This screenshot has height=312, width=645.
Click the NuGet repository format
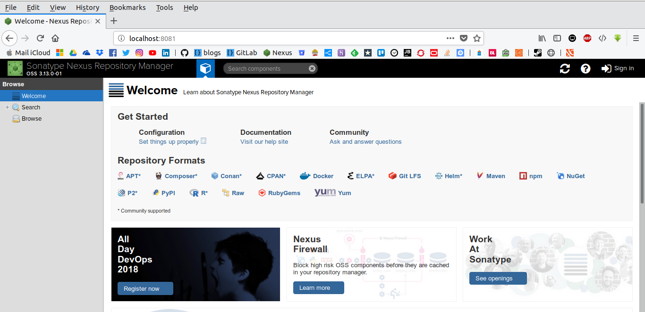(571, 176)
